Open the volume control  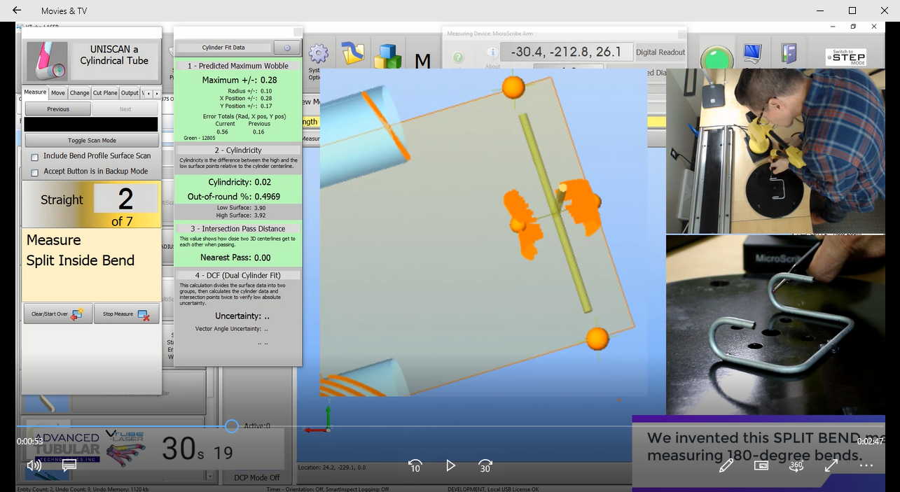(34, 465)
